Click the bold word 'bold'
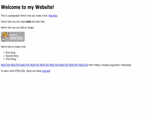 click(x=28, y=22)
